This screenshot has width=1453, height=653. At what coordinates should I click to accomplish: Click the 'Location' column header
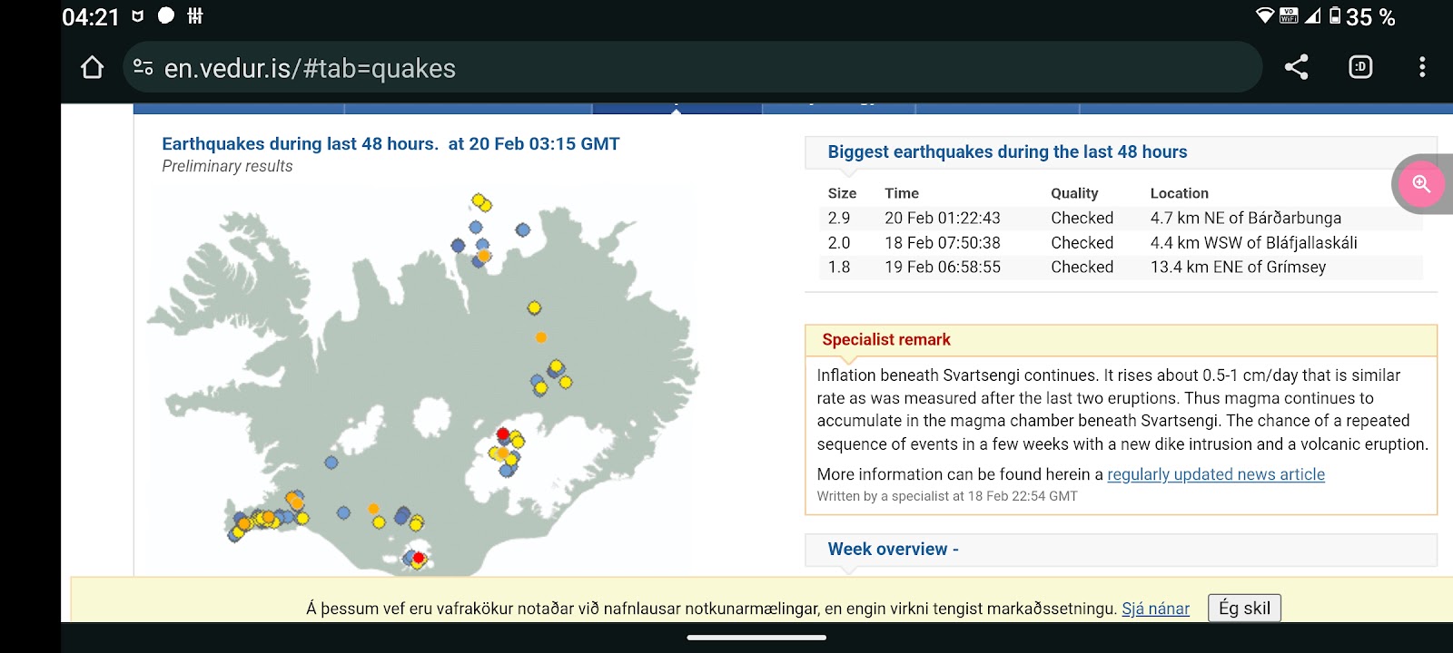(1179, 193)
